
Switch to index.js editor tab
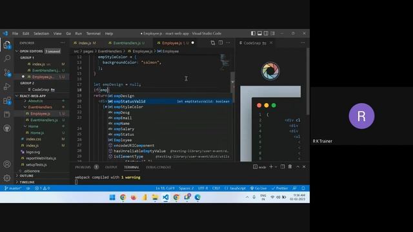85,43
